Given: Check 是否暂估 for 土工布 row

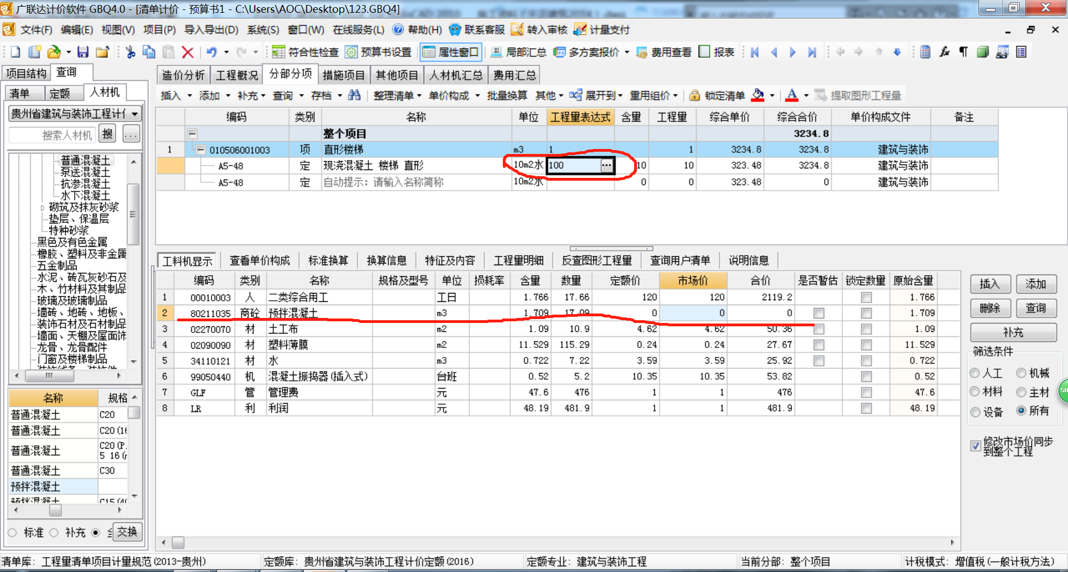Looking at the screenshot, I should 818,329.
